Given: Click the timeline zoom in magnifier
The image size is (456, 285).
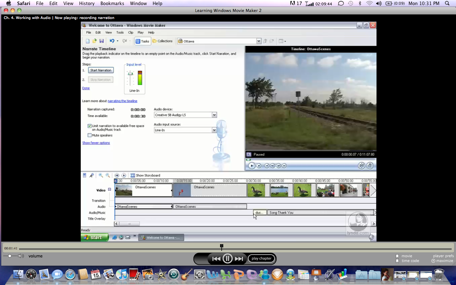Looking at the screenshot, I should pos(101,175).
